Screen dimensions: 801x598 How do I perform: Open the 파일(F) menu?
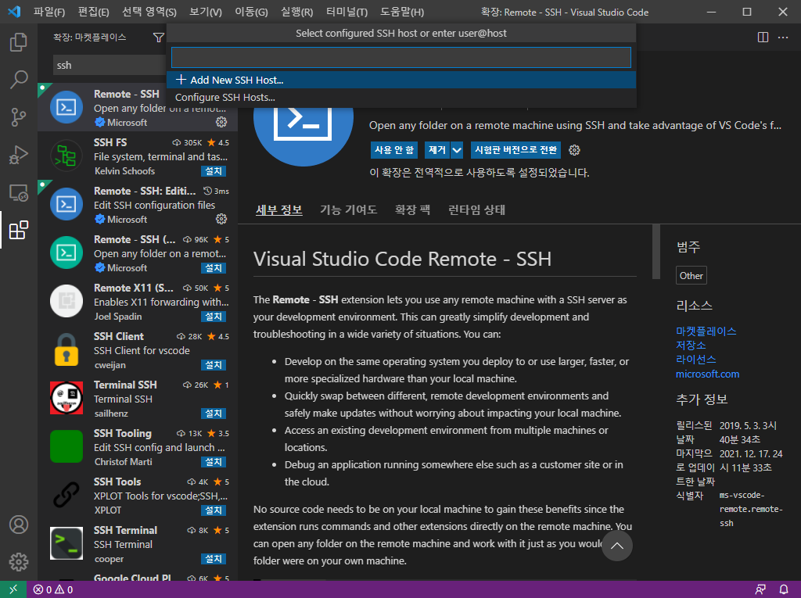pyautogui.click(x=49, y=12)
